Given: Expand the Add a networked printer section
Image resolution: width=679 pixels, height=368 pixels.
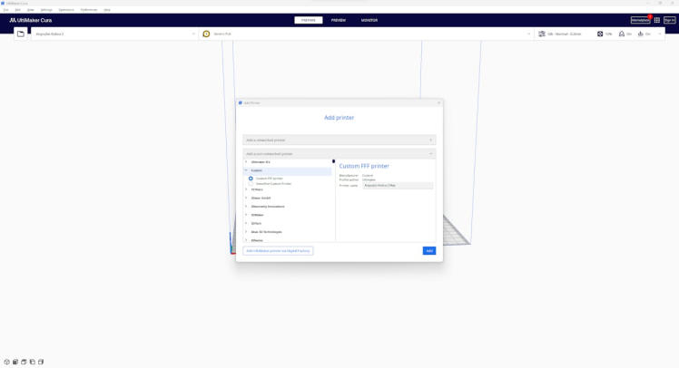Looking at the screenshot, I should 339,140.
